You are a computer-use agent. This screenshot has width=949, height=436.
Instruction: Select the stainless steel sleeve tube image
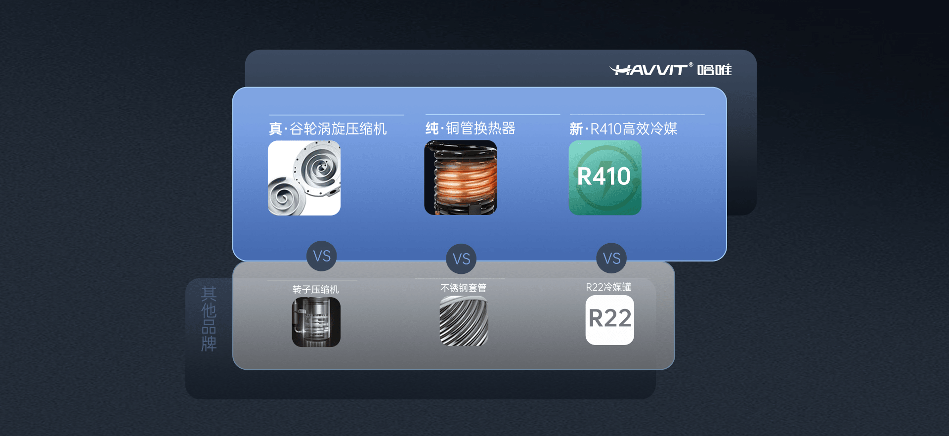coord(464,321)
